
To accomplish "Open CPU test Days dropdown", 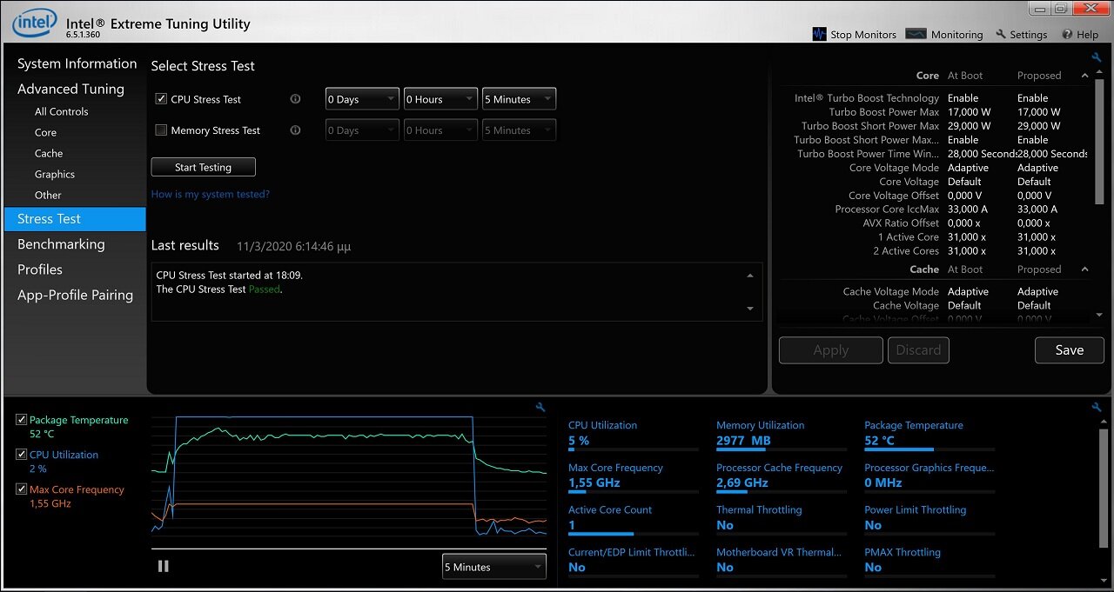I will (362, 99).
